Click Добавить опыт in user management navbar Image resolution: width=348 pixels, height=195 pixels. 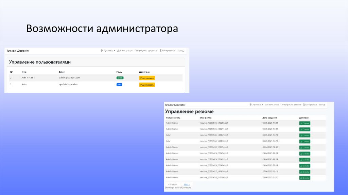point(125,51)
